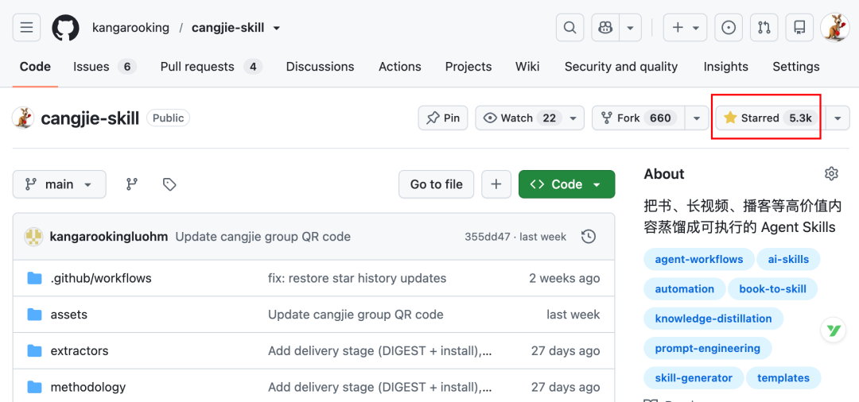Switch to the Issues tab
Screen dimensions: 859x402
click(x=105, y=67)
